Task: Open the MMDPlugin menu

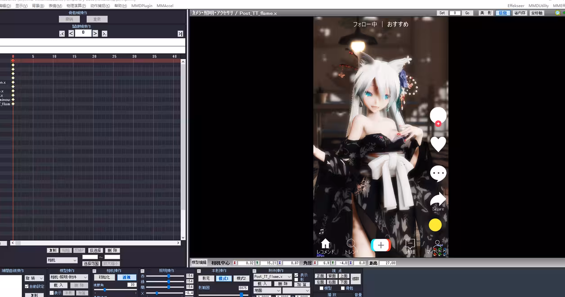Action: tap(142, 6)
